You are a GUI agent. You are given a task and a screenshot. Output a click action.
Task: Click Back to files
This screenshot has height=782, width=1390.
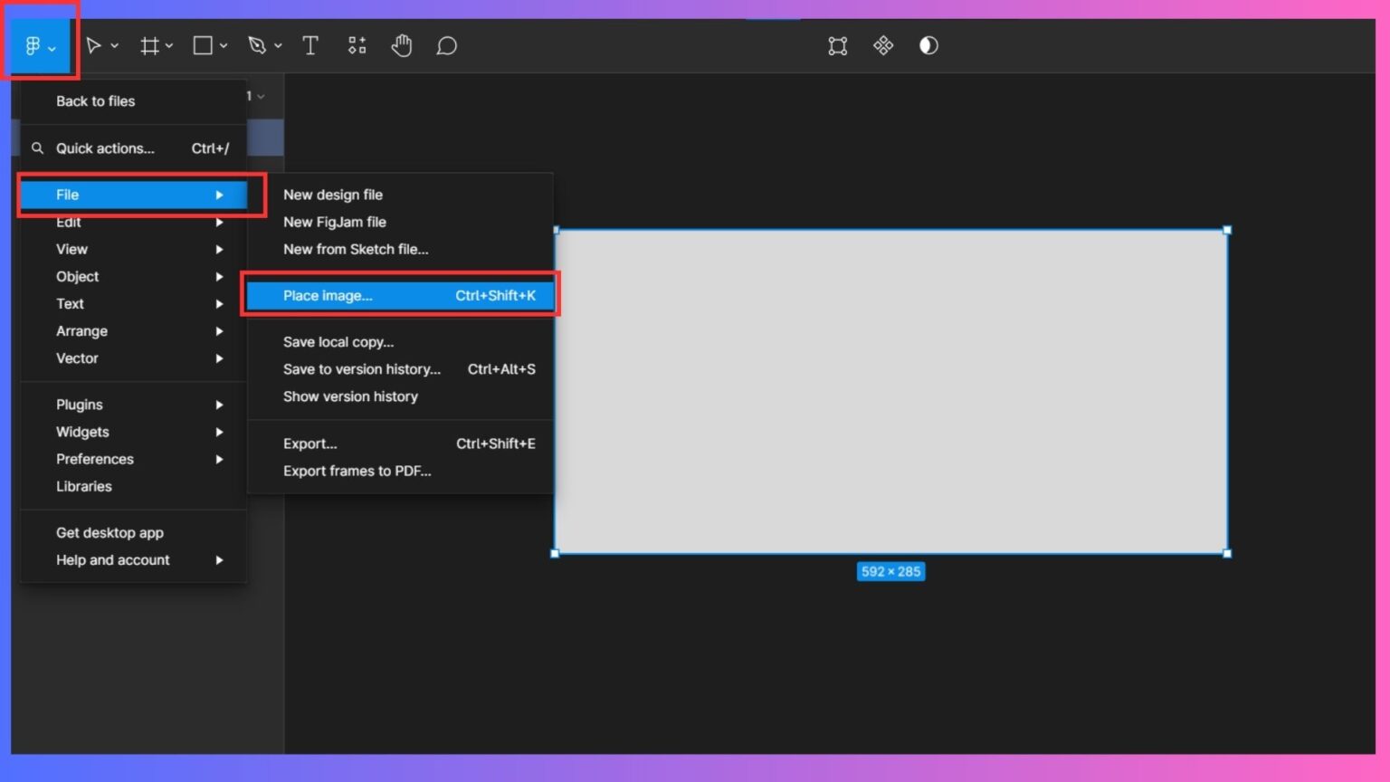[x=95, y=101]
